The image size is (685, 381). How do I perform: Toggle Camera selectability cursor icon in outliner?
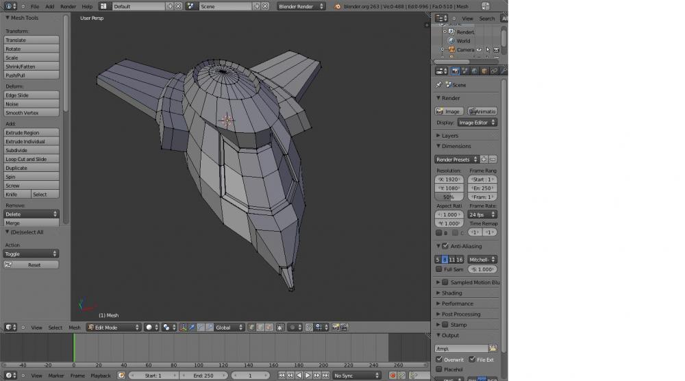click(x=488, y=50)
